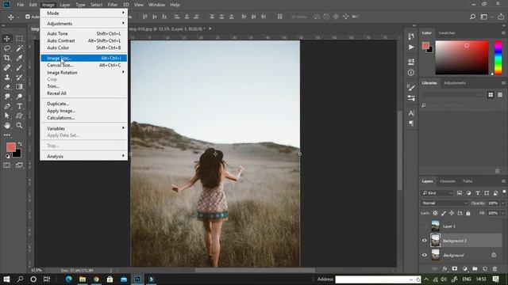Delete layer using trash icon
The width and height of the screenshot is (508, 285).
pyautogui.click(x=495, y=268)
